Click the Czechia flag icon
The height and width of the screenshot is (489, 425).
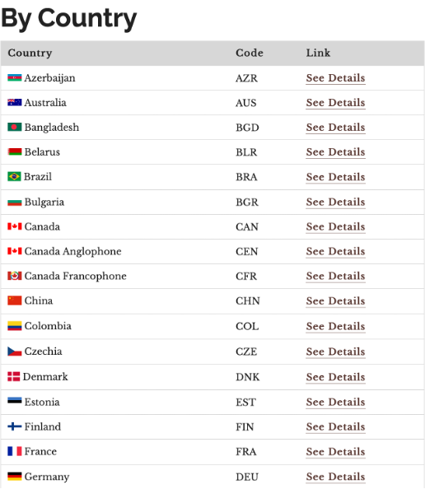(x=15, y=352)
